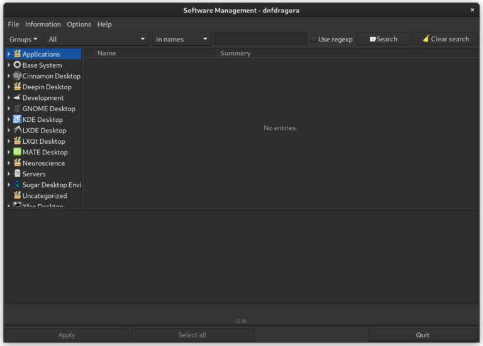Expand the Development group tree arrow
Screen dimensions: 483x346
[9, 98]
